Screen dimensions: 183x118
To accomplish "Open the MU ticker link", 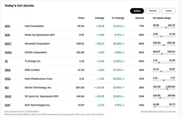I will click(x=7, y=88).
